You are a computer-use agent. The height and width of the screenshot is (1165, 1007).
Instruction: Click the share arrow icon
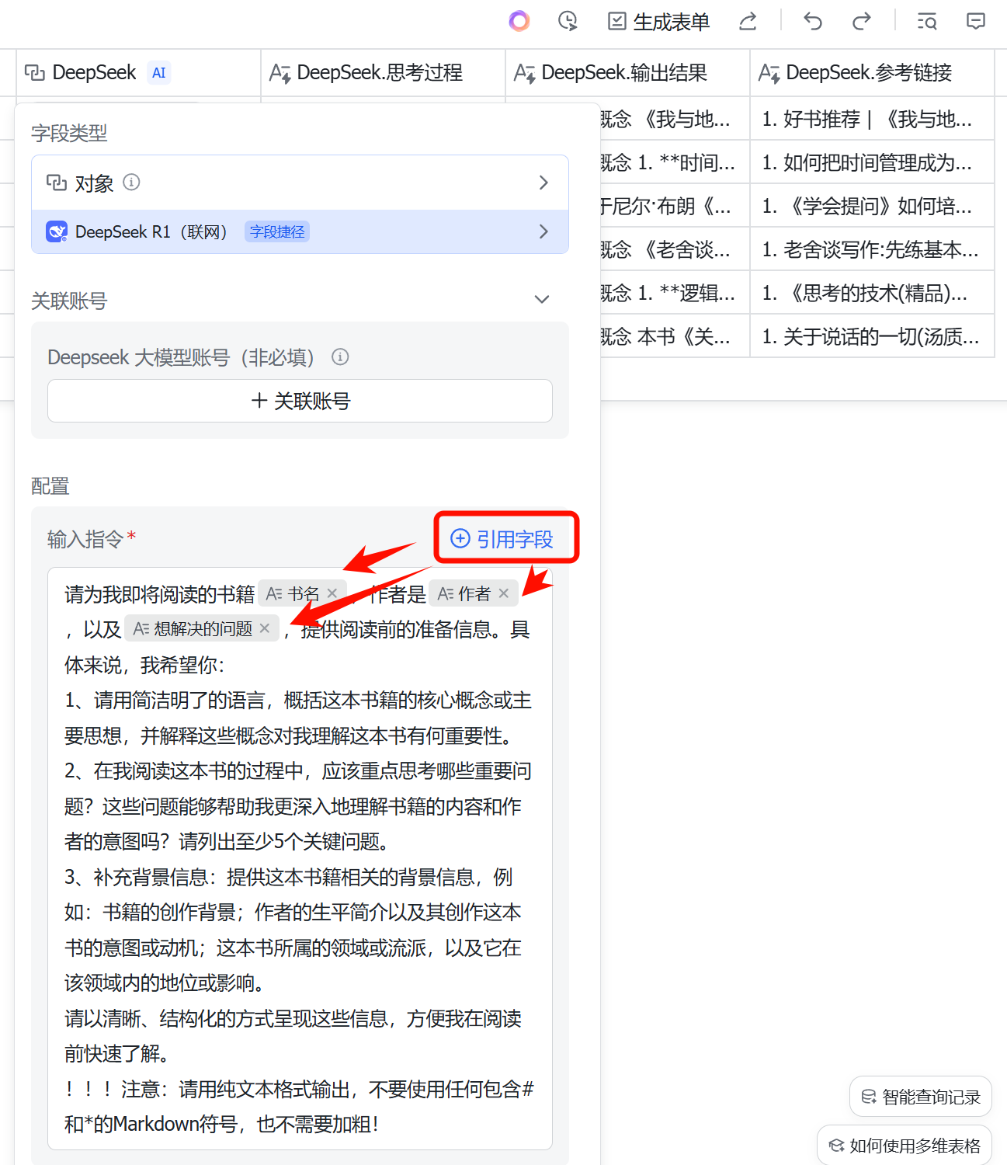(x=748, y=21)
